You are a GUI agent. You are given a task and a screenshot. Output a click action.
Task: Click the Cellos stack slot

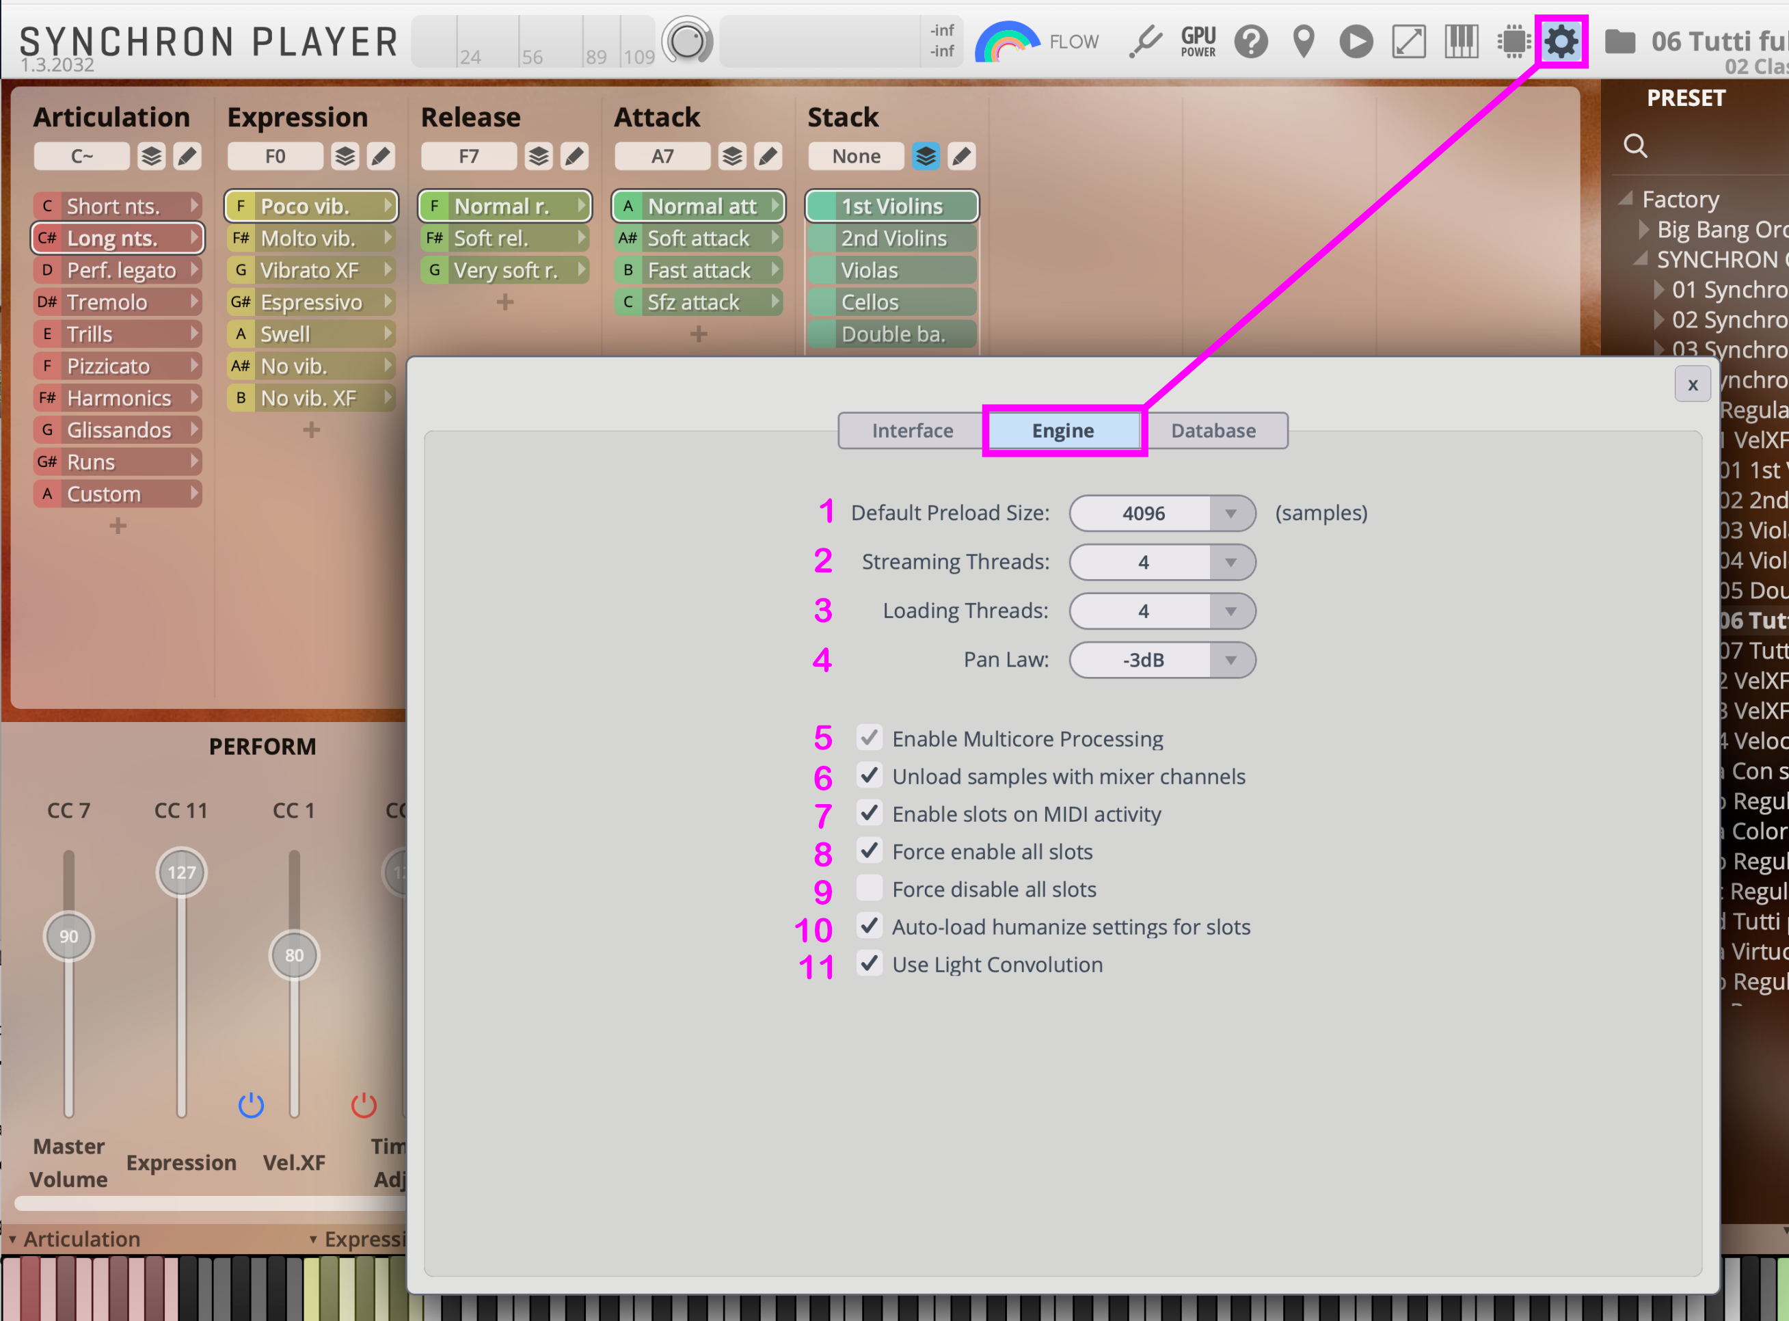pos(892,302)
